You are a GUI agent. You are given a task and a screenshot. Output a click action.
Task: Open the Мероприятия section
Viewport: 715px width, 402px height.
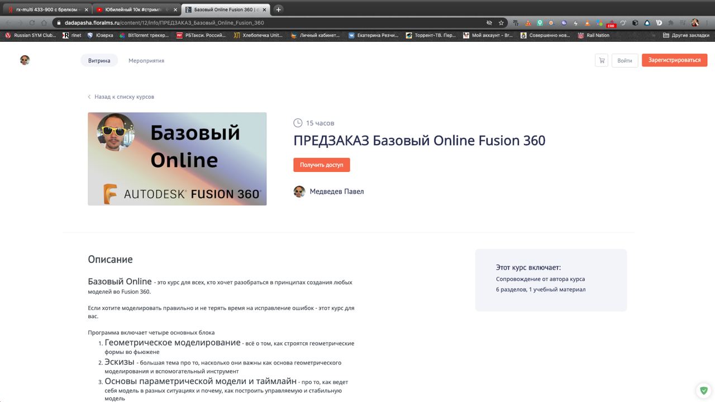point(146,60)
